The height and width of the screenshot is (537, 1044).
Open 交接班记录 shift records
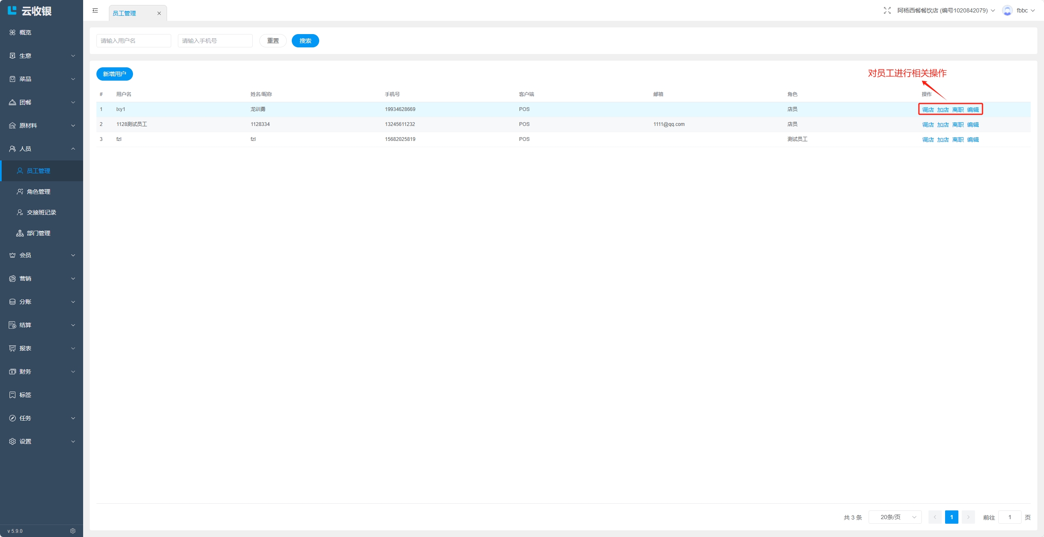point(41,212)
